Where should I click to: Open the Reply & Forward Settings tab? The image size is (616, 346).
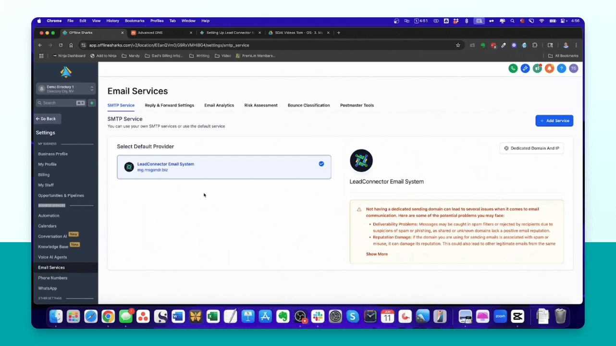click(170, 105)
